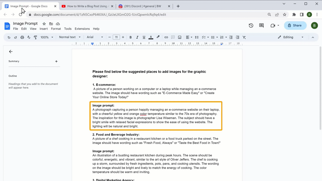This screenshot has height=181, width=322.
Task: Click the Google Meet camera icon
Action: pyautogui.click(x=273, y=25)
